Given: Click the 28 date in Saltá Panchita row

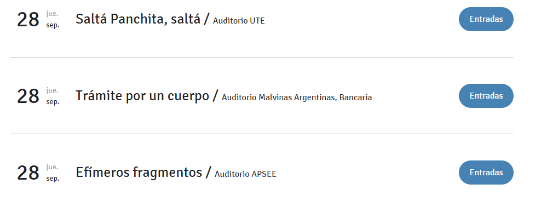Looking at the screenshot, I should (x=28, y=20).
